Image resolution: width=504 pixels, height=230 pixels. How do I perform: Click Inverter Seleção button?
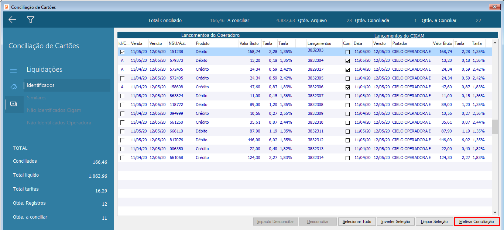coord(395,222)
